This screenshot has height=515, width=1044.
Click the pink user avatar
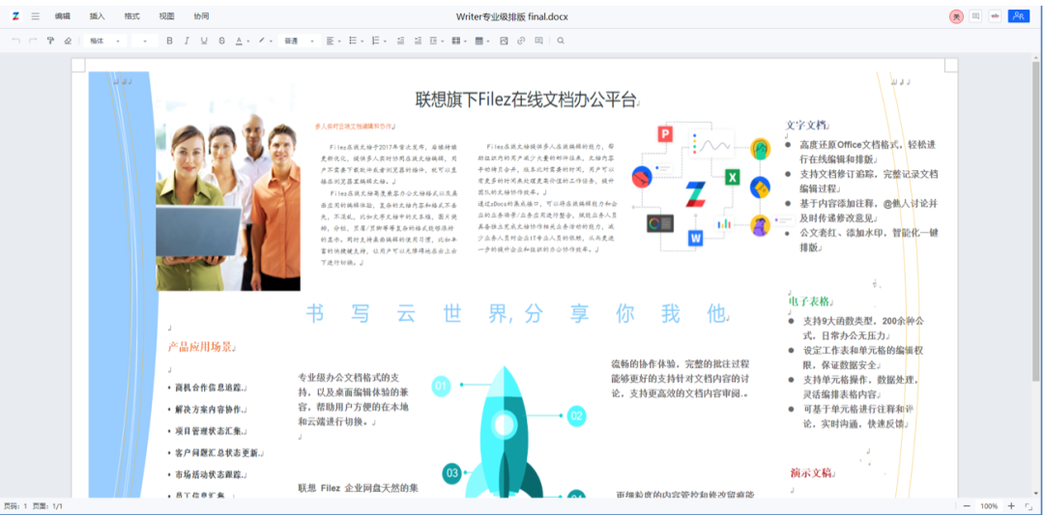pos(956,16)
